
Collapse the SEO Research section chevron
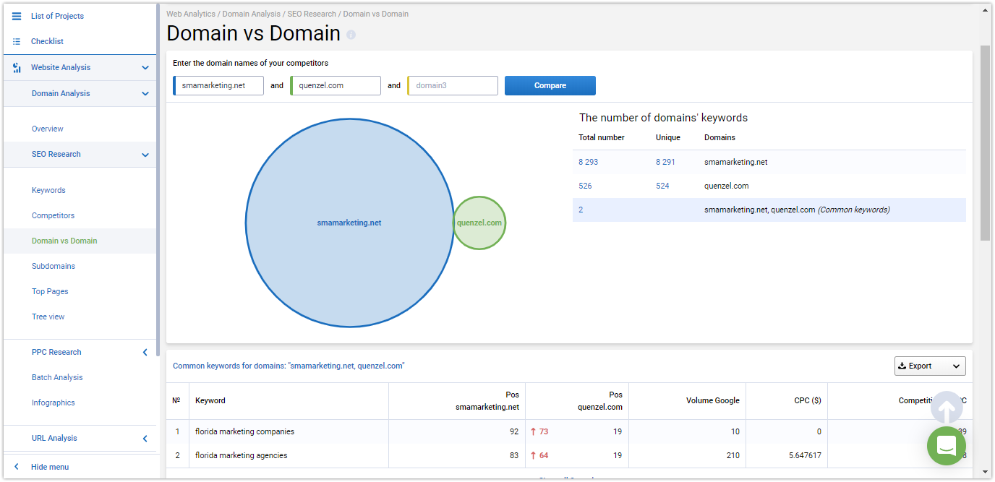tap(145, 155)
